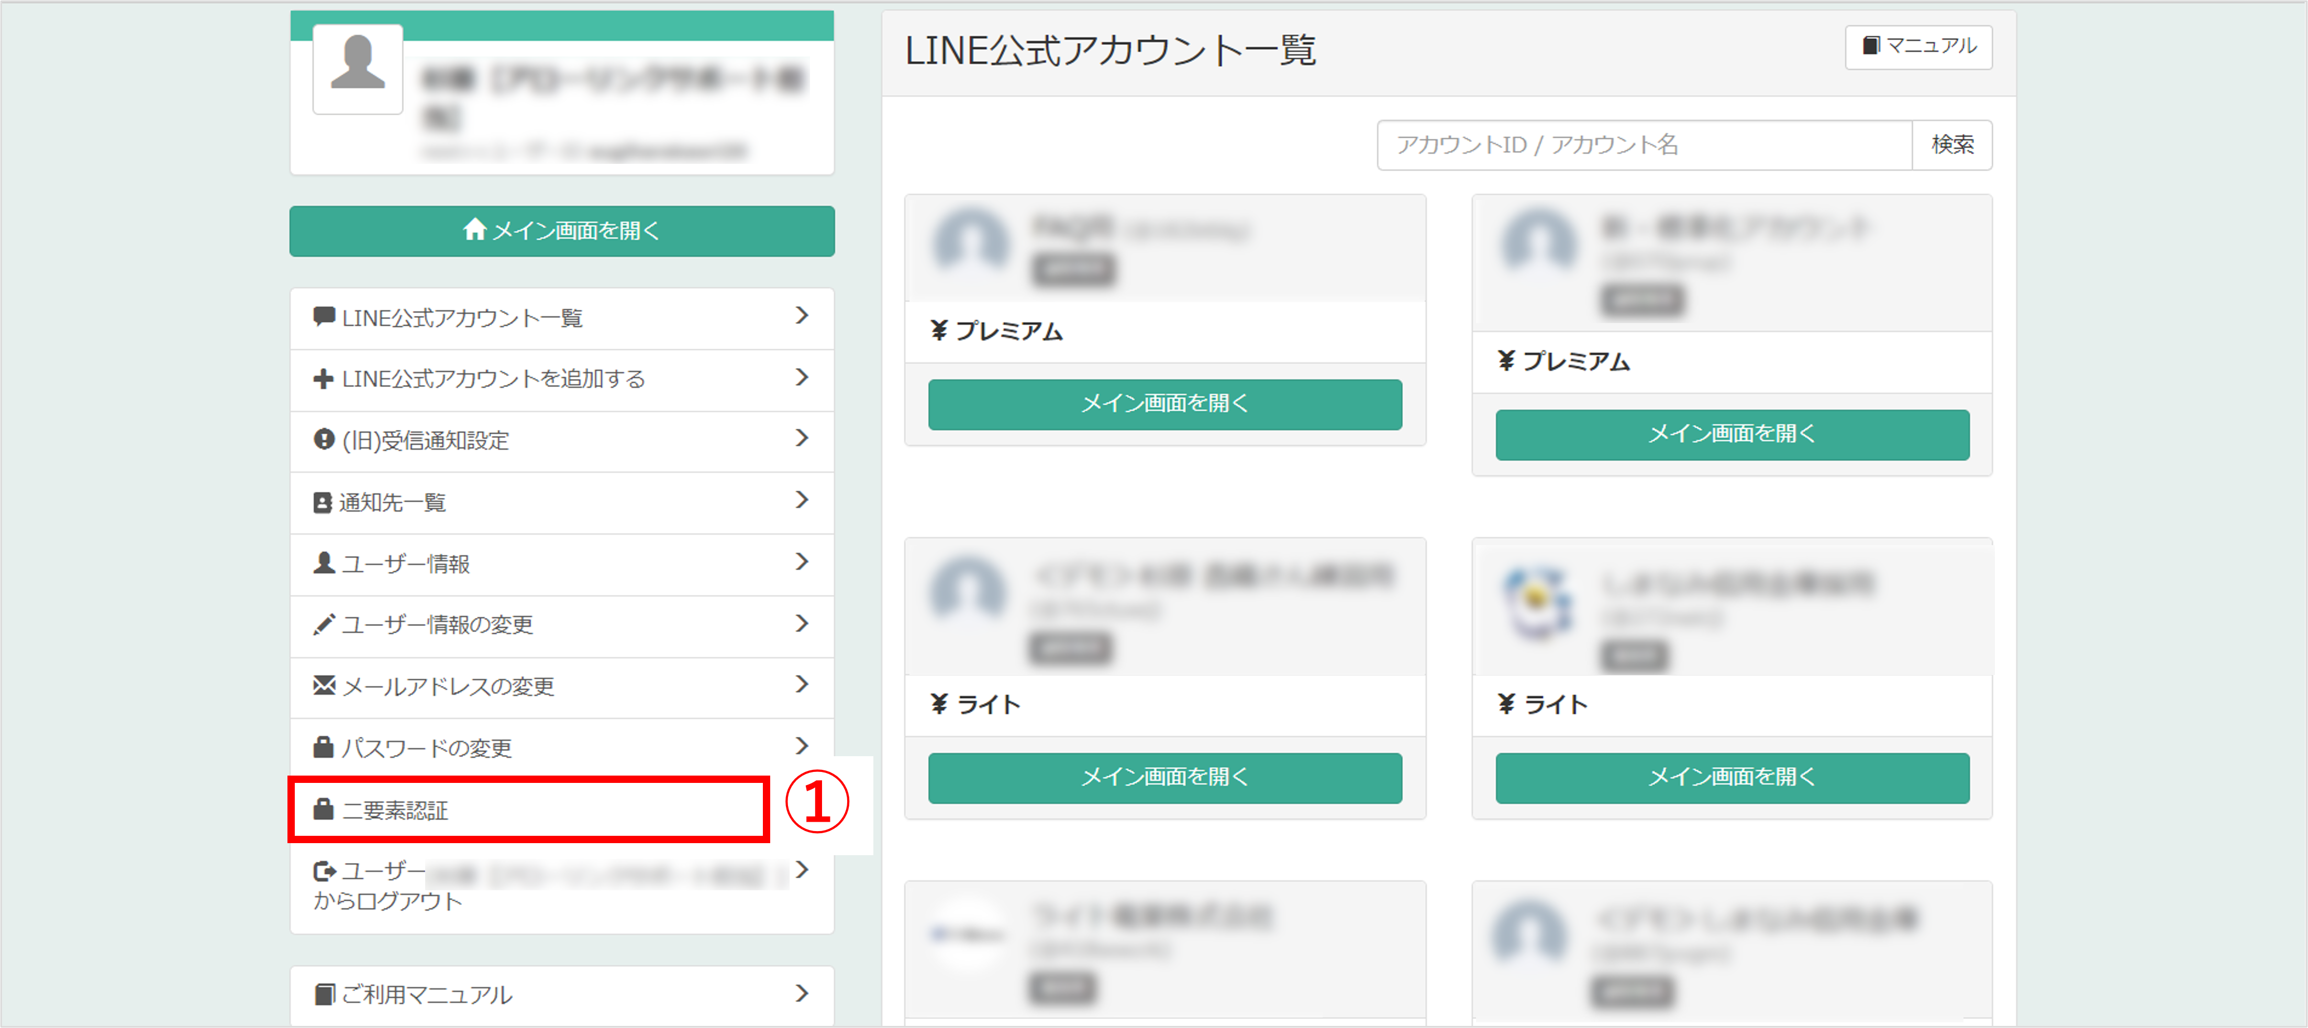
Task: Click the chevron for メールアドレスの変更
Action: tap(802, 685)
